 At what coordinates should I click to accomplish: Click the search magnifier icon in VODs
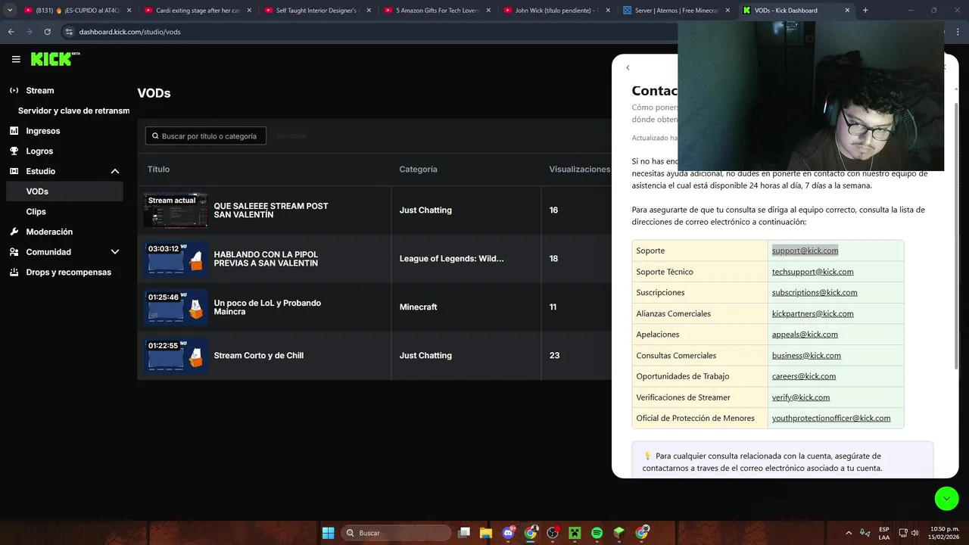click(x=155, y=136)
